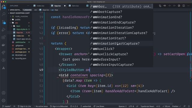Viewport: 192px width, 108px height.
Task: Open the Accounts menu in the activity bar
Action: click(x=4, y=93)
